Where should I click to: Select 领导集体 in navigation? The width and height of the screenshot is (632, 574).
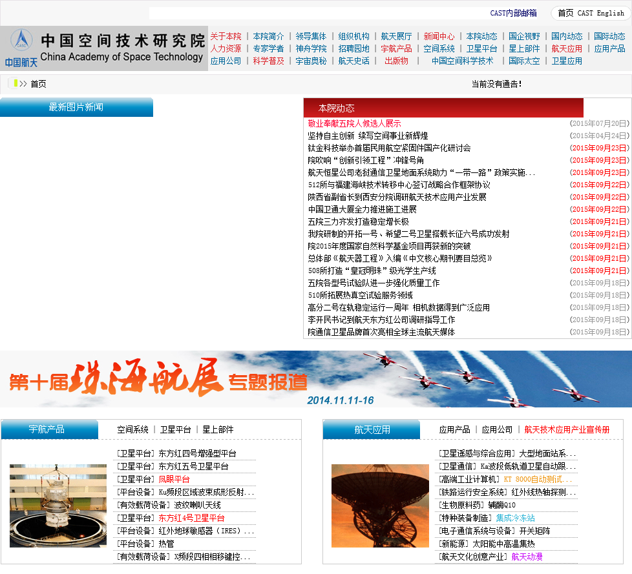(x=311, y=37)
